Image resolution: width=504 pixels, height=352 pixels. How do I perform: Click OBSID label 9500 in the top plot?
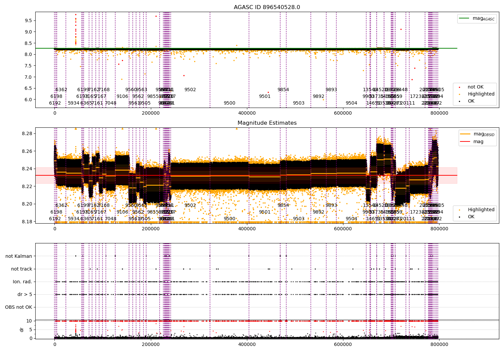point(229,103)
